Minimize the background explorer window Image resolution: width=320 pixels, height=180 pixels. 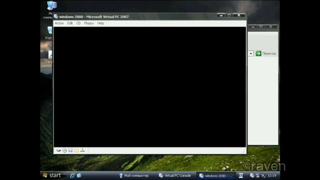point(253,26)
